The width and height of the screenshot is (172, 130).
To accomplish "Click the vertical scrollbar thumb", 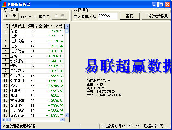I will [x=67, y=31].
